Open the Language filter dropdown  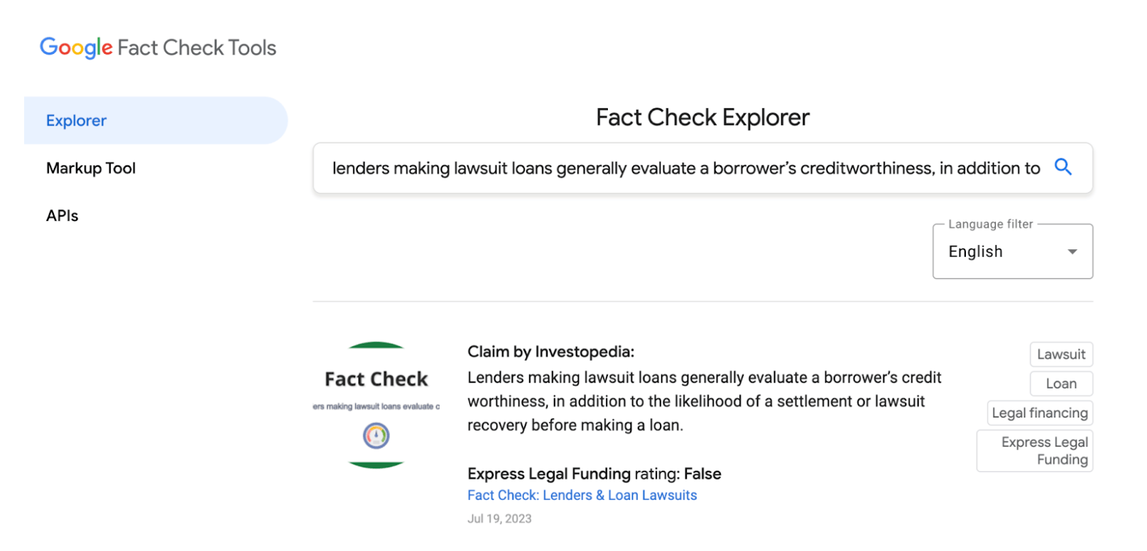(x=1011, y=251)
